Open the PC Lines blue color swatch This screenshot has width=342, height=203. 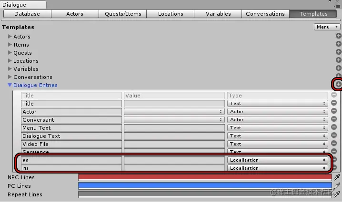click(205, 186)
